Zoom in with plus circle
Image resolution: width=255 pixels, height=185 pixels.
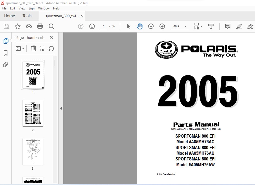coord(162,26)
